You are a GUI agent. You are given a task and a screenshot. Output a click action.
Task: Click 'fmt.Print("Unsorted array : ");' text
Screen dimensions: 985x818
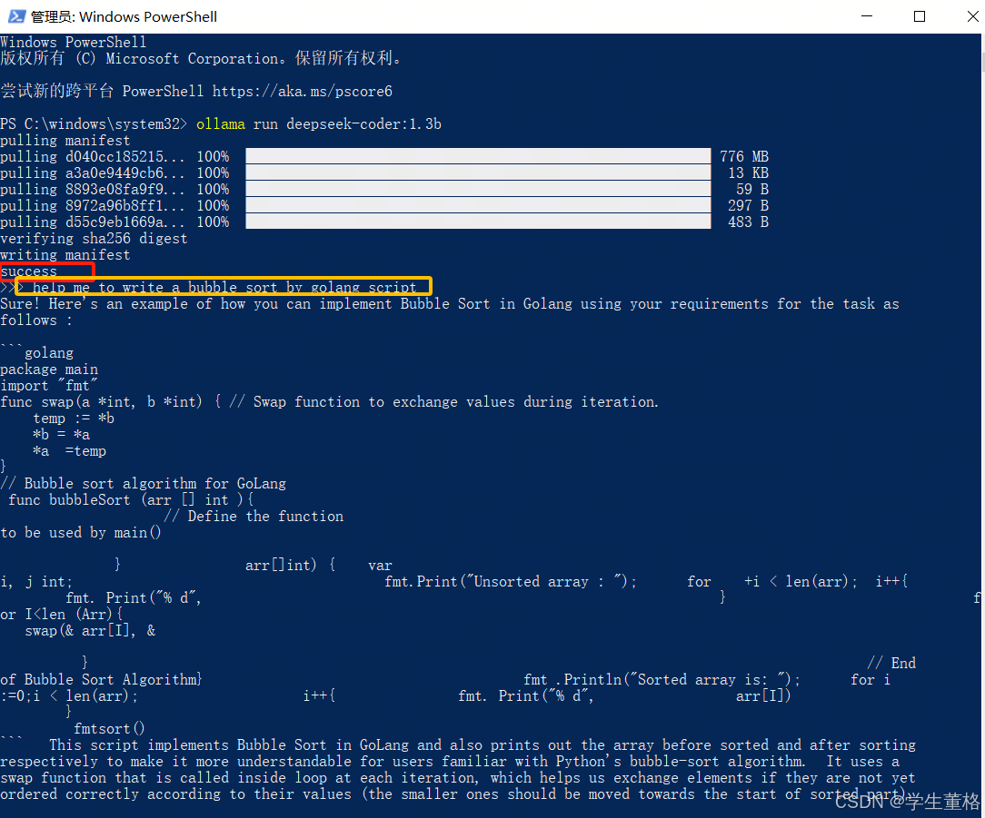tap(511, 581)
